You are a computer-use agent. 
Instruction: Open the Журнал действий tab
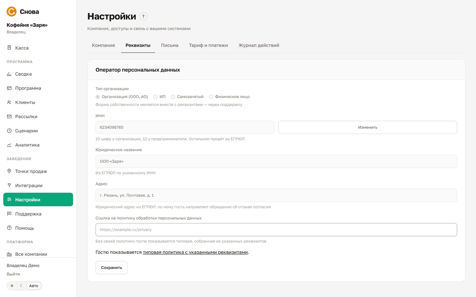(259, 45)
